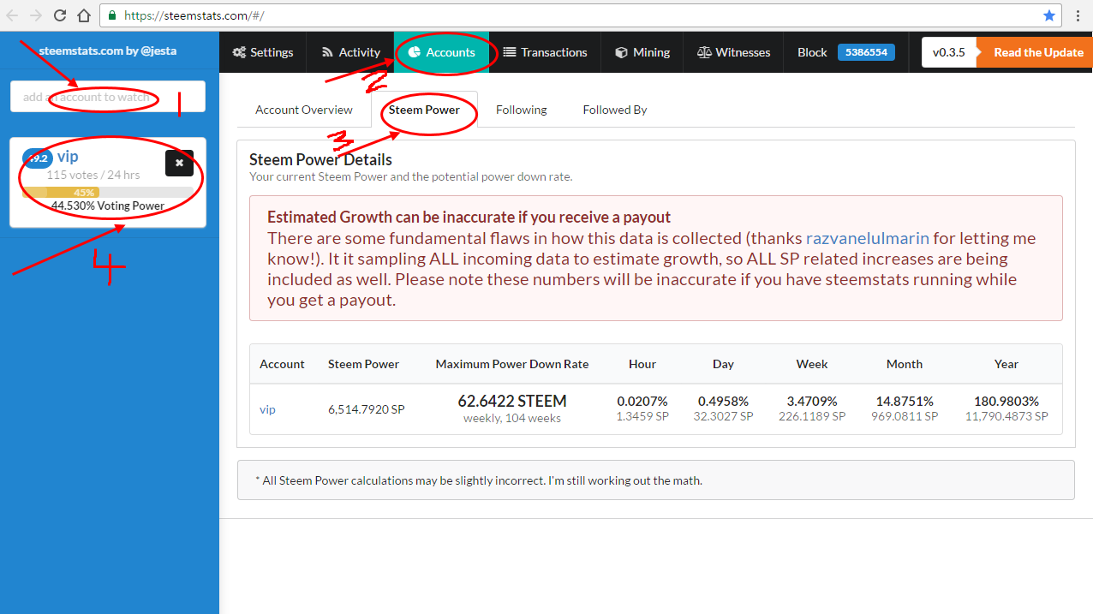Click the weekly, 104 weeks text

pyautogui.click(x=512, y=418)
